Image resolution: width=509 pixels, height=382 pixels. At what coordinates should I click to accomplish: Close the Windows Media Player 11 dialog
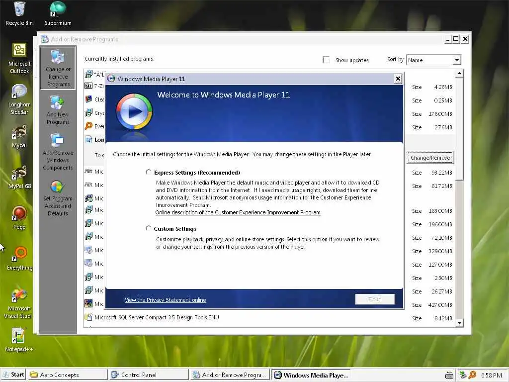398,79
